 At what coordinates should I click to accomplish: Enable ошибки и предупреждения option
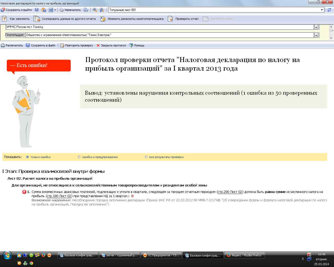79,157
